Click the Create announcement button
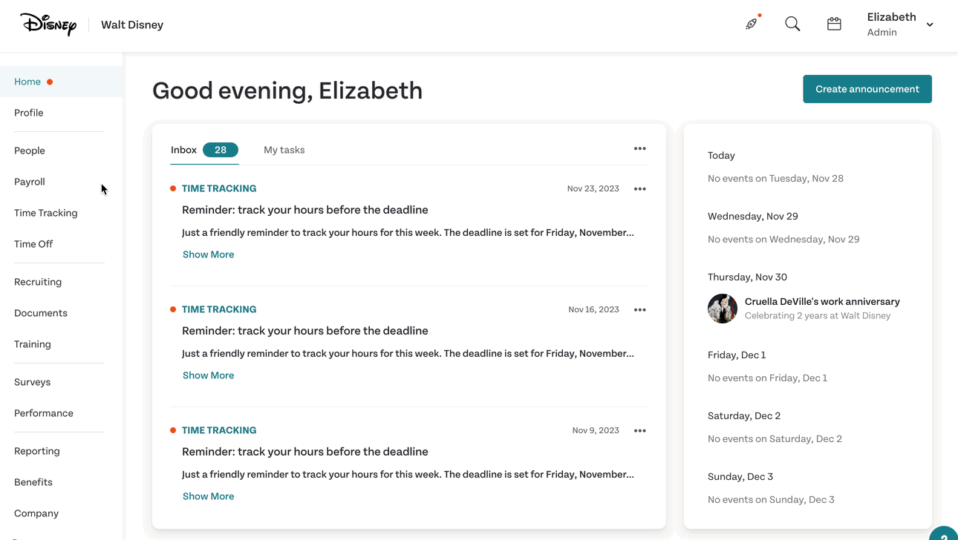Image resolution: width=958 pixels, height=540 pixels. [x=867, y=89]
